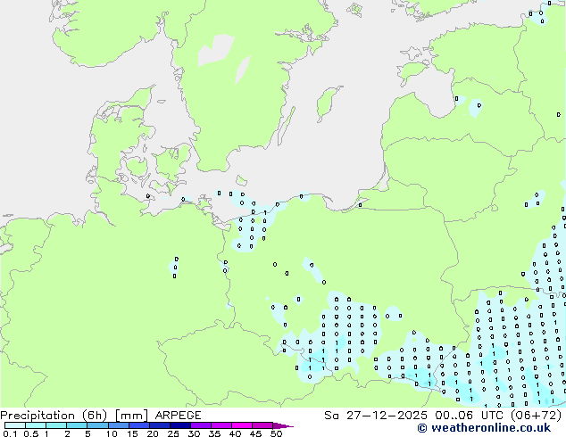Select the '[mm]' unit label
566x437 pixels.
click(131, 416)
